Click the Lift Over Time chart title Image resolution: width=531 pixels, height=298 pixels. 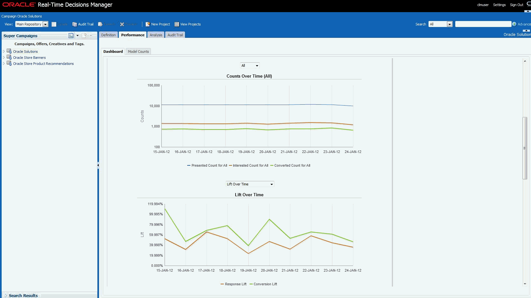pos(249,195)
